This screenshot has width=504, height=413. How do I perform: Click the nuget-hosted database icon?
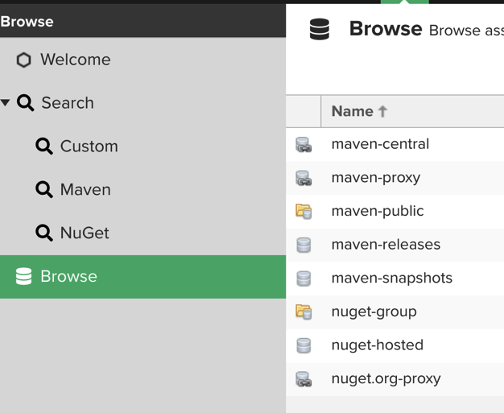click(x=304, y=345)
